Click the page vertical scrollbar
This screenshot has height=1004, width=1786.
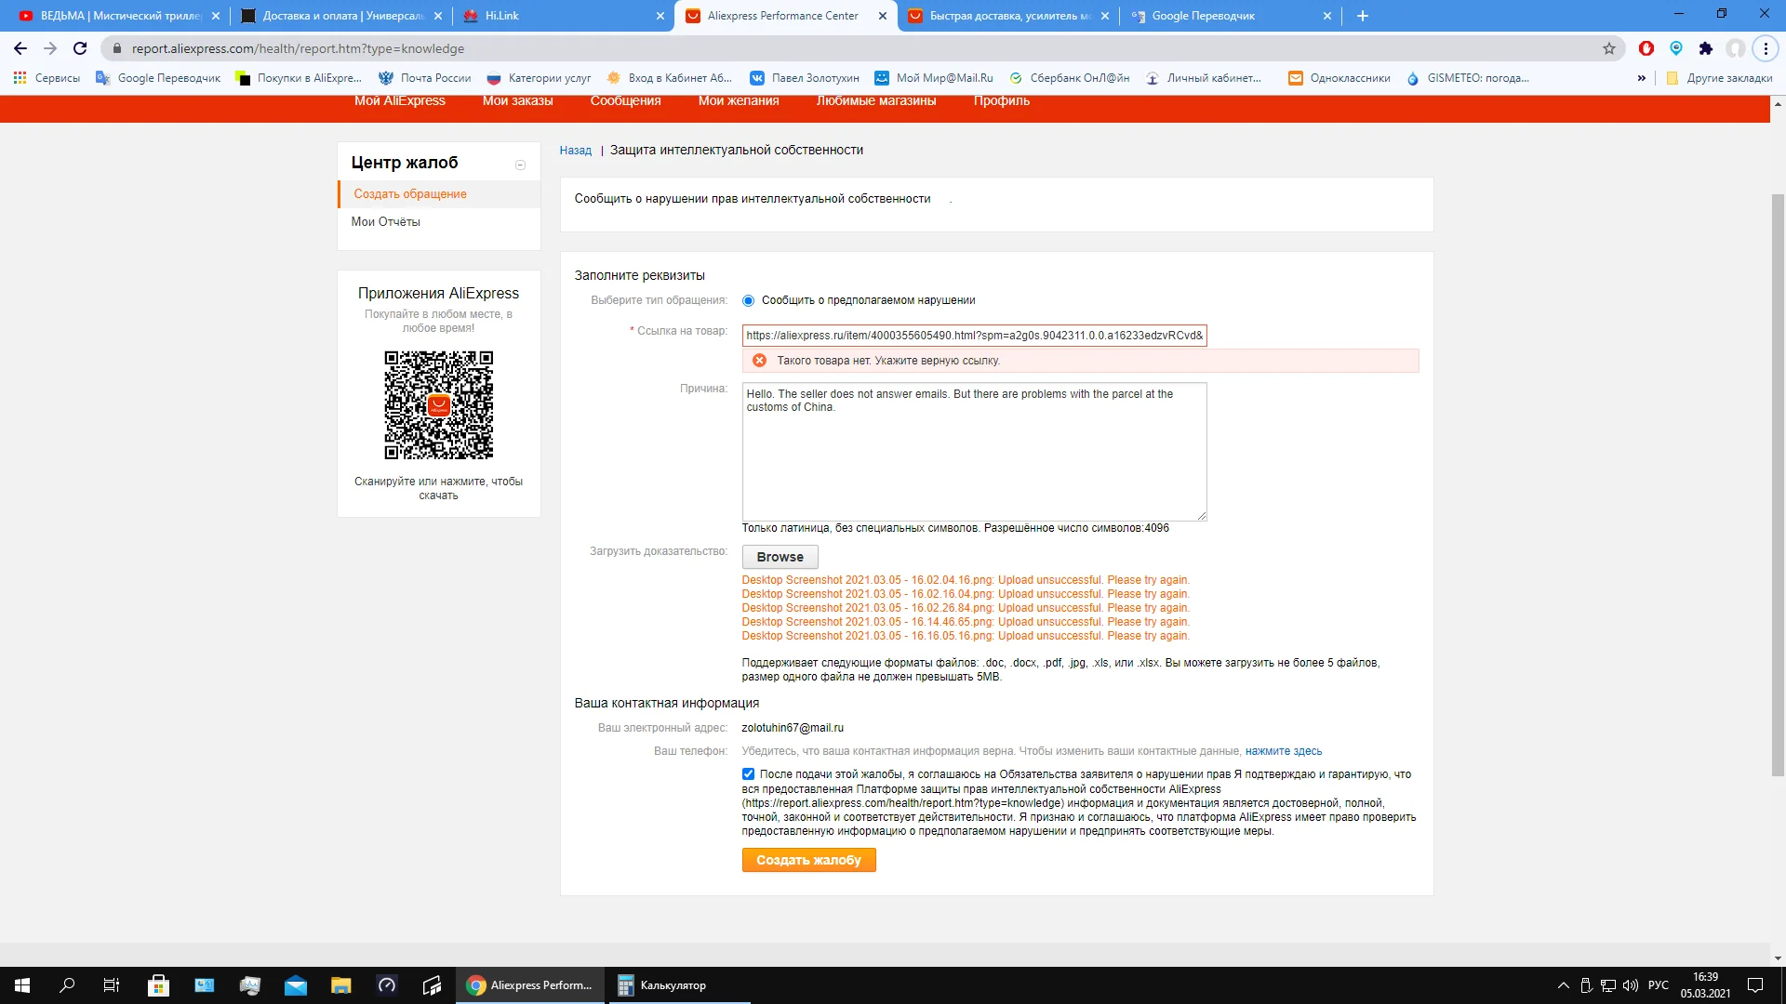click(1778, 483)
